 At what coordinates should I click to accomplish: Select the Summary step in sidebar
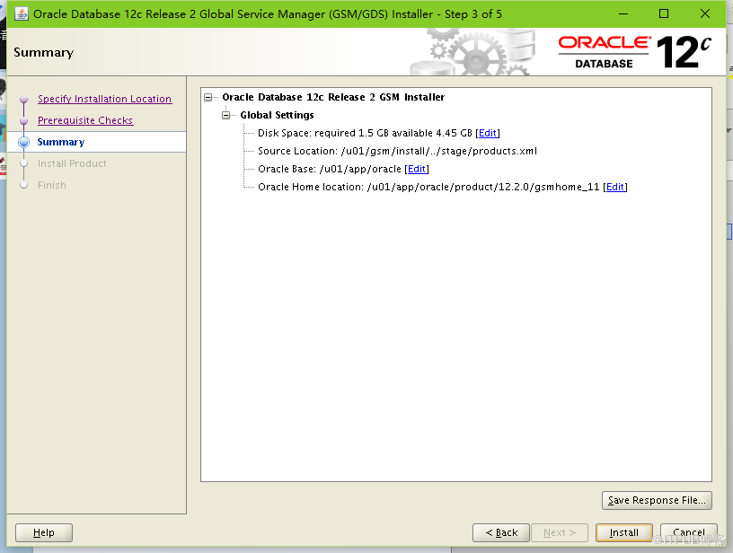click(x=61, y=142)
